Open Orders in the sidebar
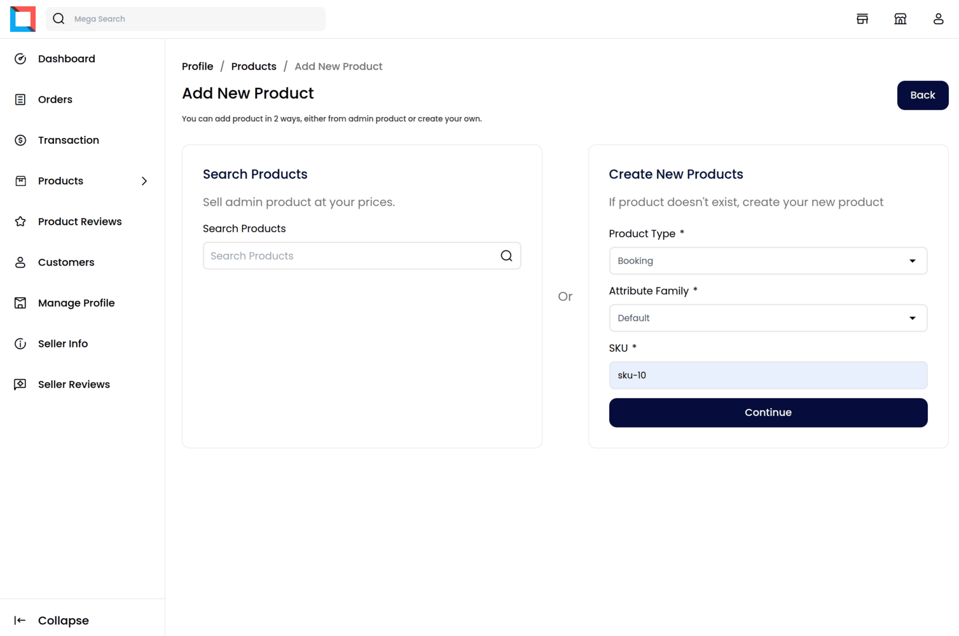 click(55, 99)
